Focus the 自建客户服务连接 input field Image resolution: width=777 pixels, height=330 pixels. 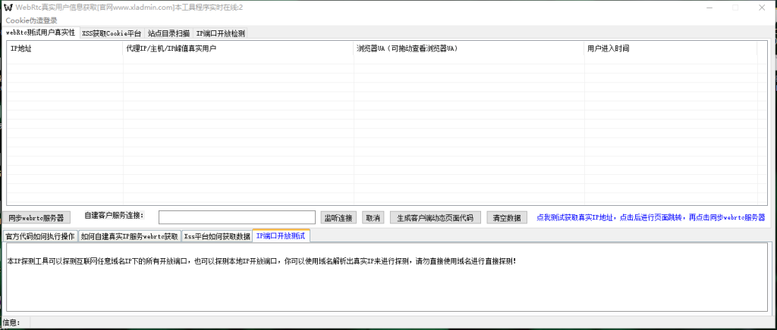[x=237, y=217]
